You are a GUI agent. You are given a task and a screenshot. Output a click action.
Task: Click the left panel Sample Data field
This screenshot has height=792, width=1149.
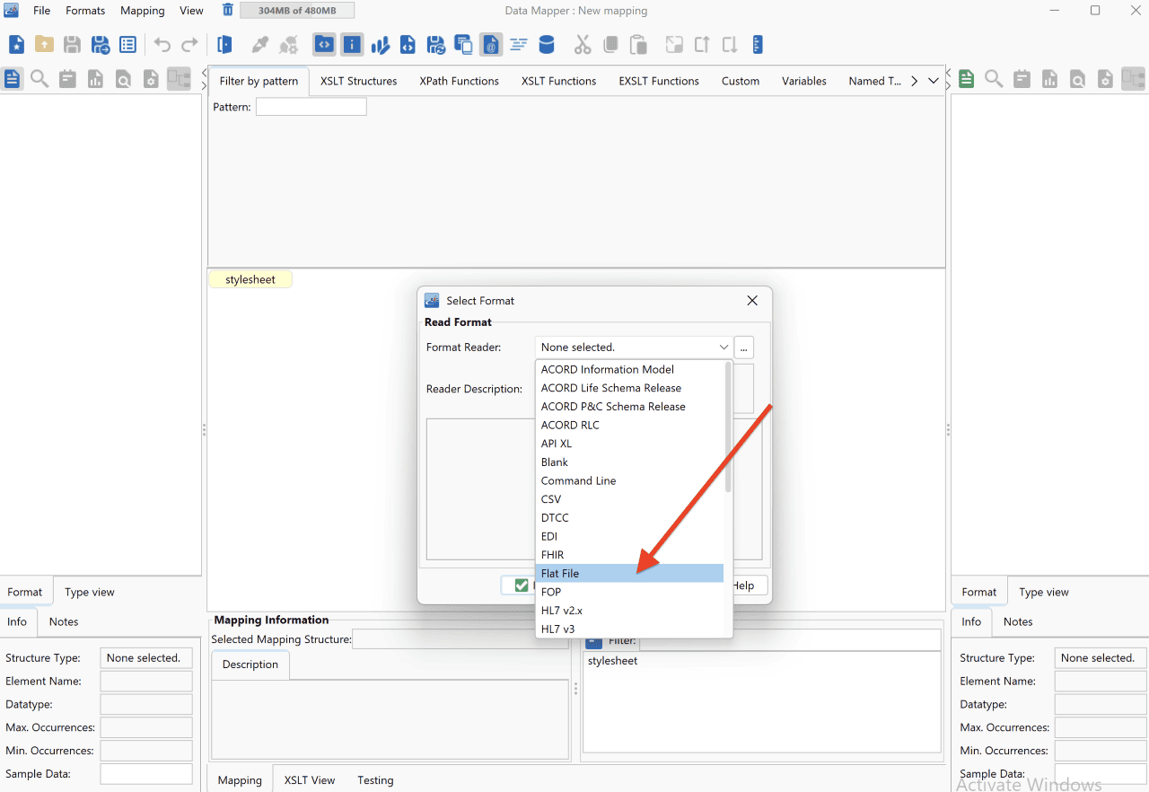(146, 774)
